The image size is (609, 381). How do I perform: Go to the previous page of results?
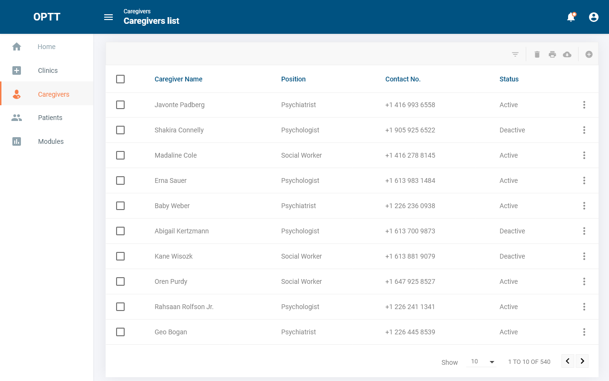point(568,361)
